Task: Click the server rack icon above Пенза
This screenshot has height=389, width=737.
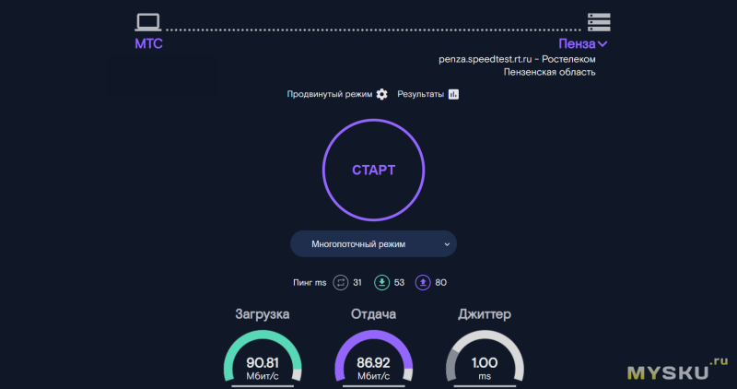Action: [599, 22]
